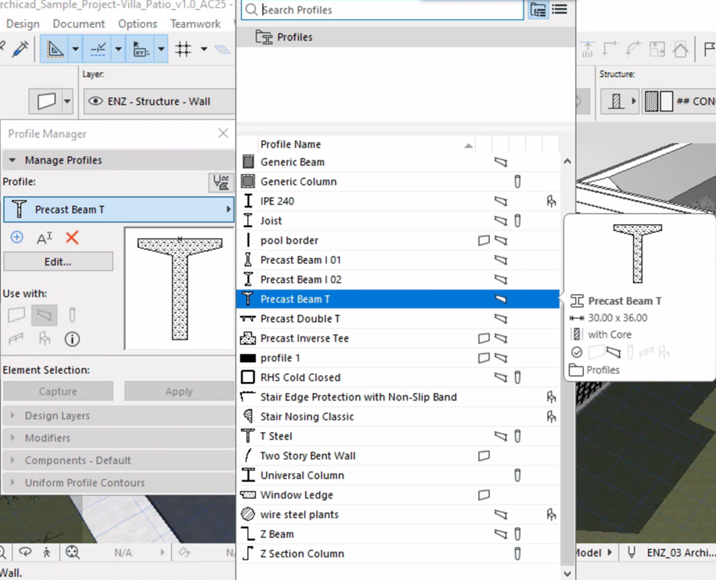Click the profile options icon beside Profile label
Screen dimensions: 716x580
(221, 182)
